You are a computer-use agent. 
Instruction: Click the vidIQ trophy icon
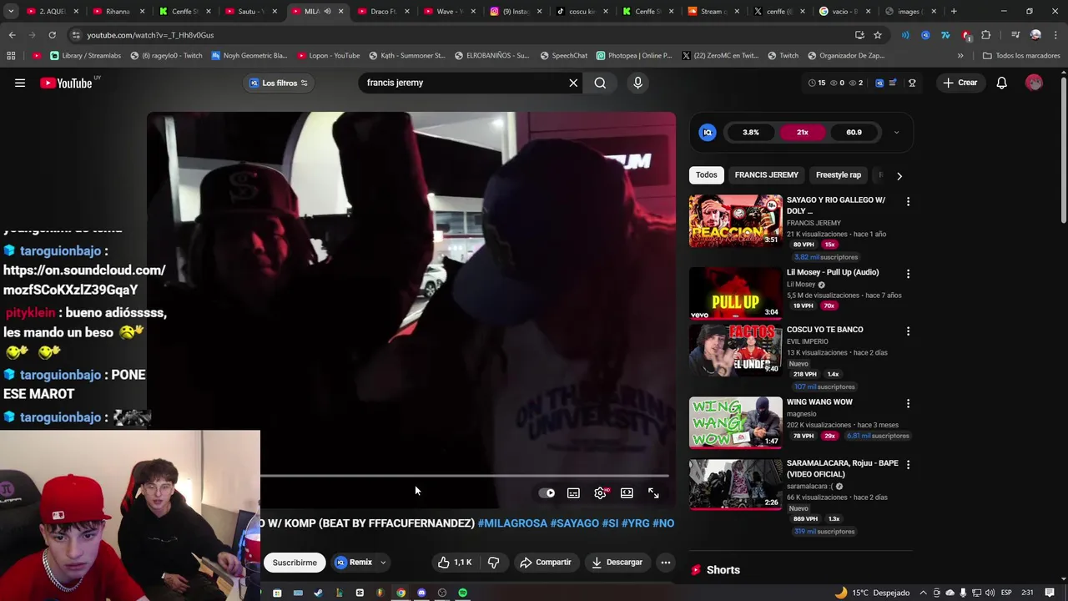tap(912, 83)
